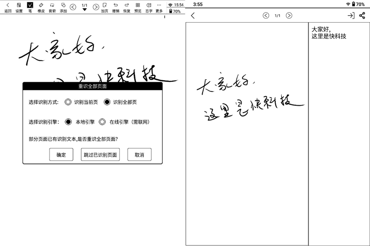Viewport: 370px width, 246px height.
Task: Click the battery icon next to 70% at right
Action: (353, 4)
